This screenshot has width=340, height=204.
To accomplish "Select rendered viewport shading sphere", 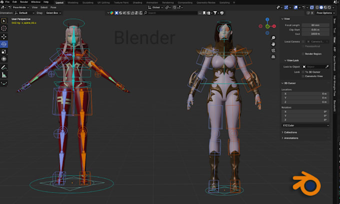I will coord(329,7).
